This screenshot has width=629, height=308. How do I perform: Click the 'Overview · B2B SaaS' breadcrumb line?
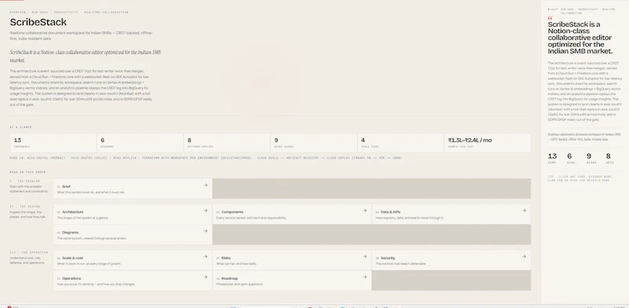(69, 13)
